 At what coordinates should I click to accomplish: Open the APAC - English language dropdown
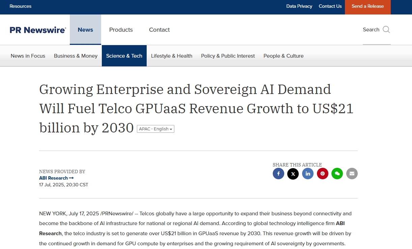click(155, 129)
